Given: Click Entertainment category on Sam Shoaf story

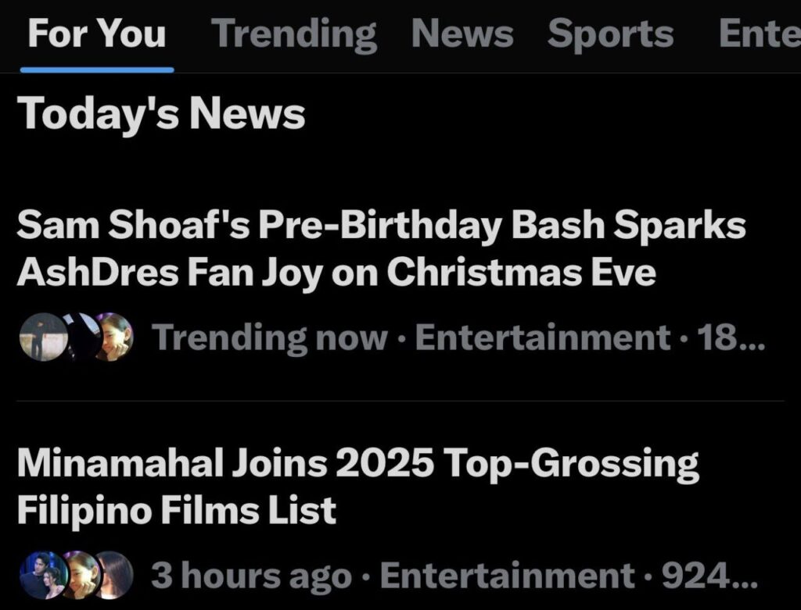Looking at the screenshot, I should (x=543, y=338).
